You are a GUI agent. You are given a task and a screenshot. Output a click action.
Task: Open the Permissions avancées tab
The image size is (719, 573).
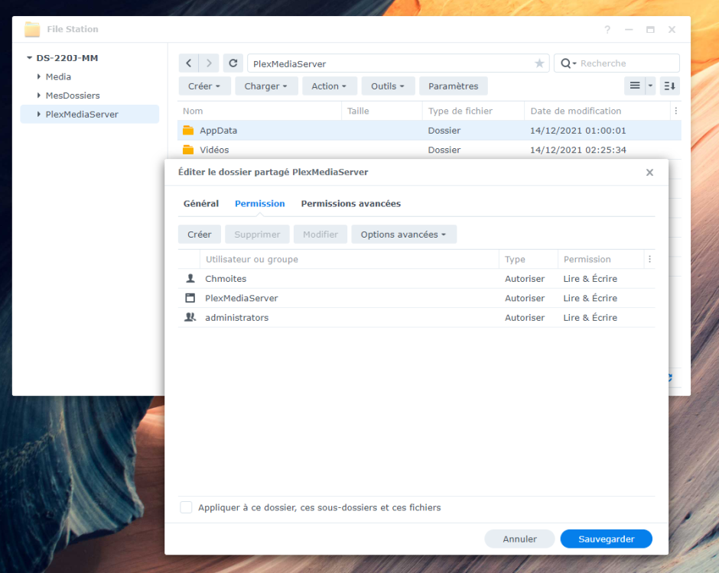(x=351, y=203)
